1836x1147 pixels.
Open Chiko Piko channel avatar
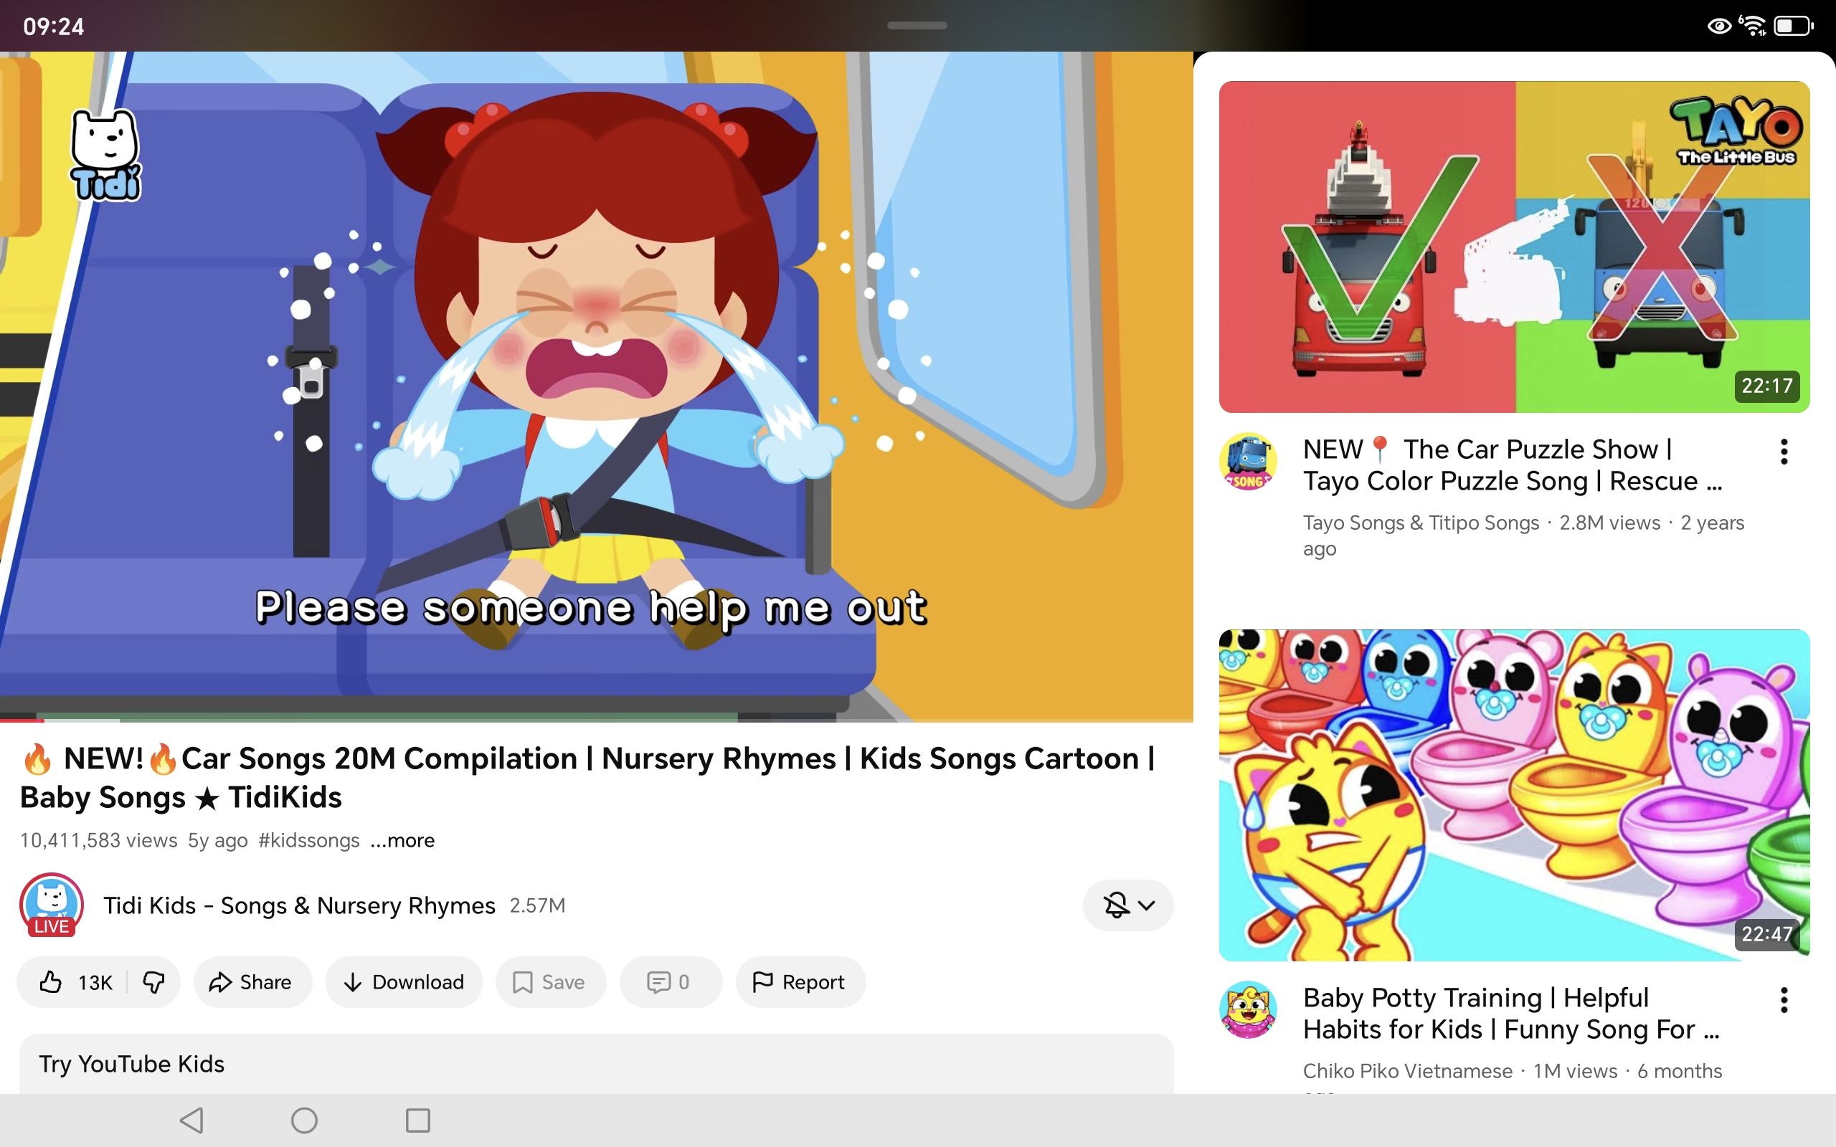1248,1009
